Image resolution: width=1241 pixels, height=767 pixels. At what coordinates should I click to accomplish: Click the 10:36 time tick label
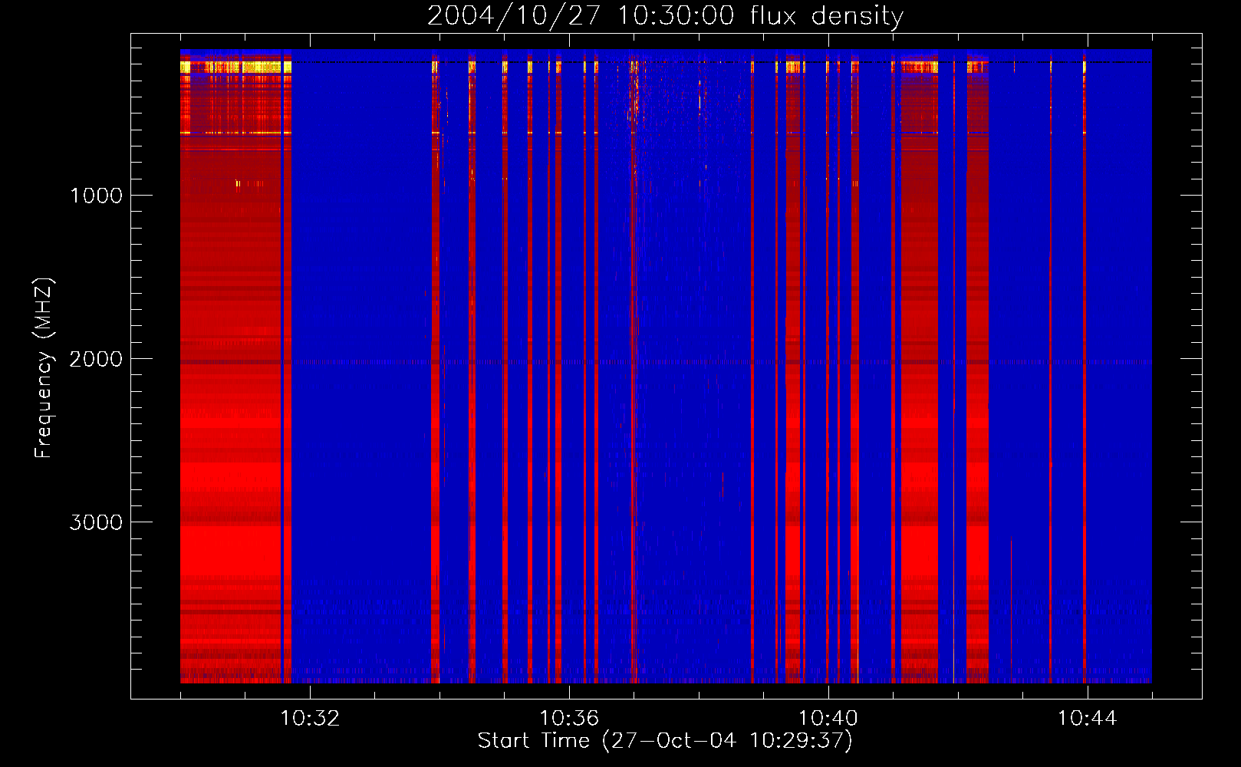coord(569,718)
